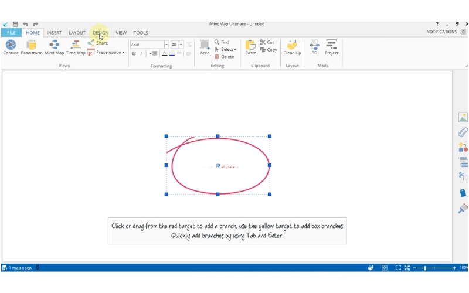Click the paint palette status bar icon
Viewport: 469px width, 293px height.
point(371,268)
